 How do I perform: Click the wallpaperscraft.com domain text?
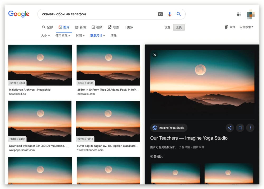22,150
